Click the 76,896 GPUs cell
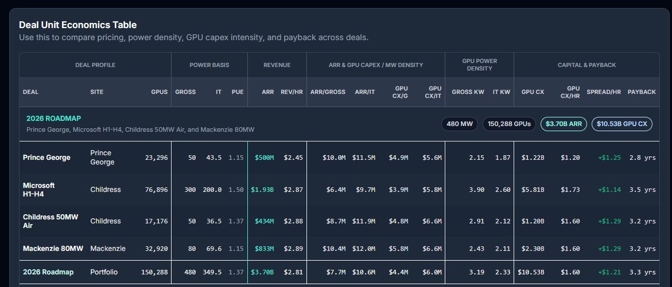 pos(157,190)
